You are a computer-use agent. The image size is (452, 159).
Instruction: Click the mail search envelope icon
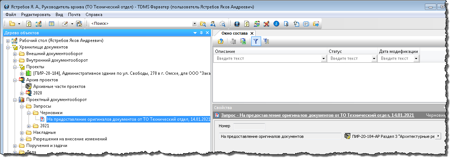[222, 24]
